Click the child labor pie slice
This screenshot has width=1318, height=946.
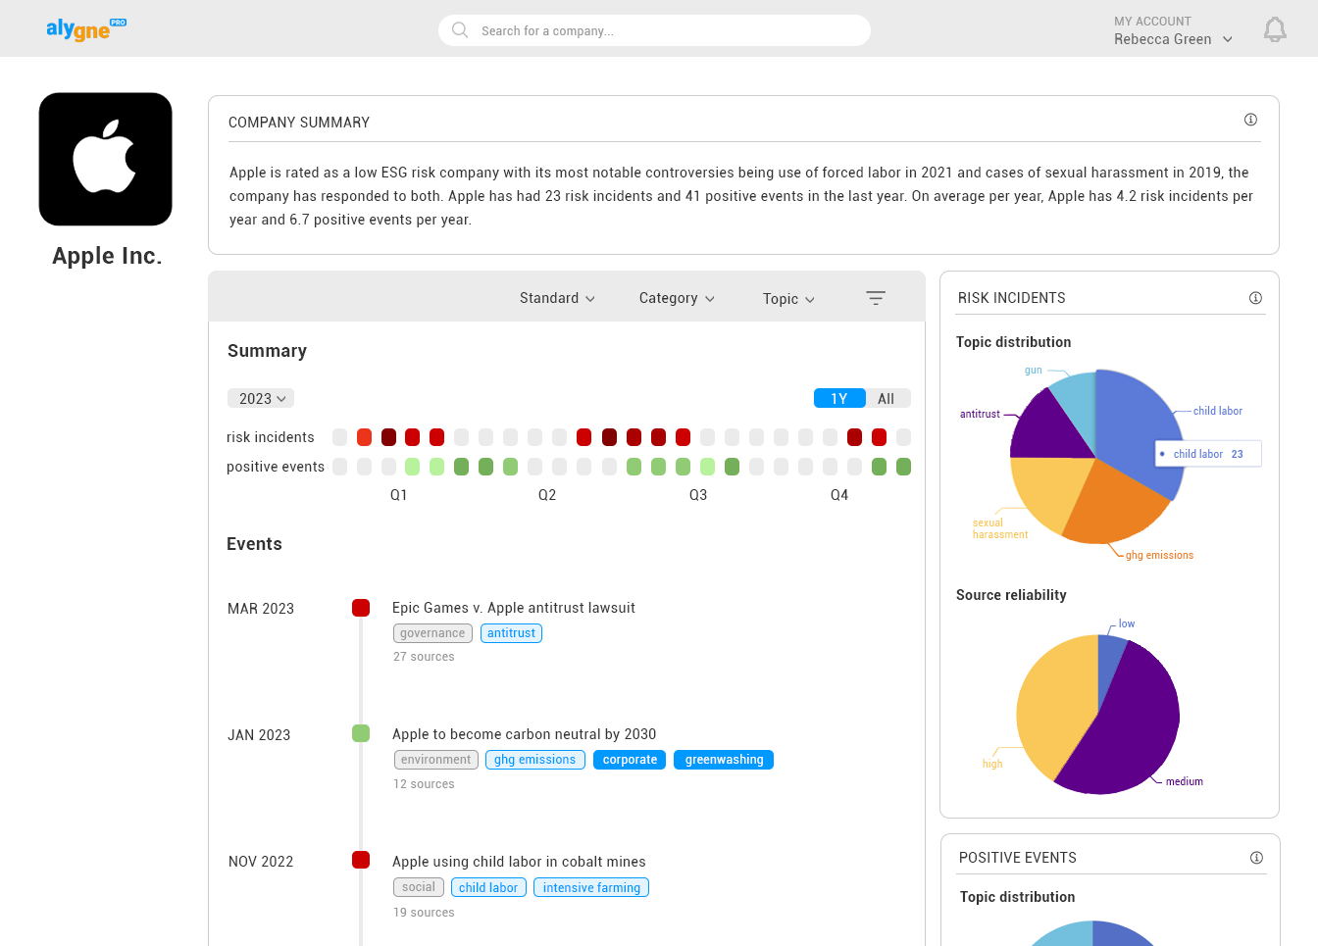(x=1133, y=422)
